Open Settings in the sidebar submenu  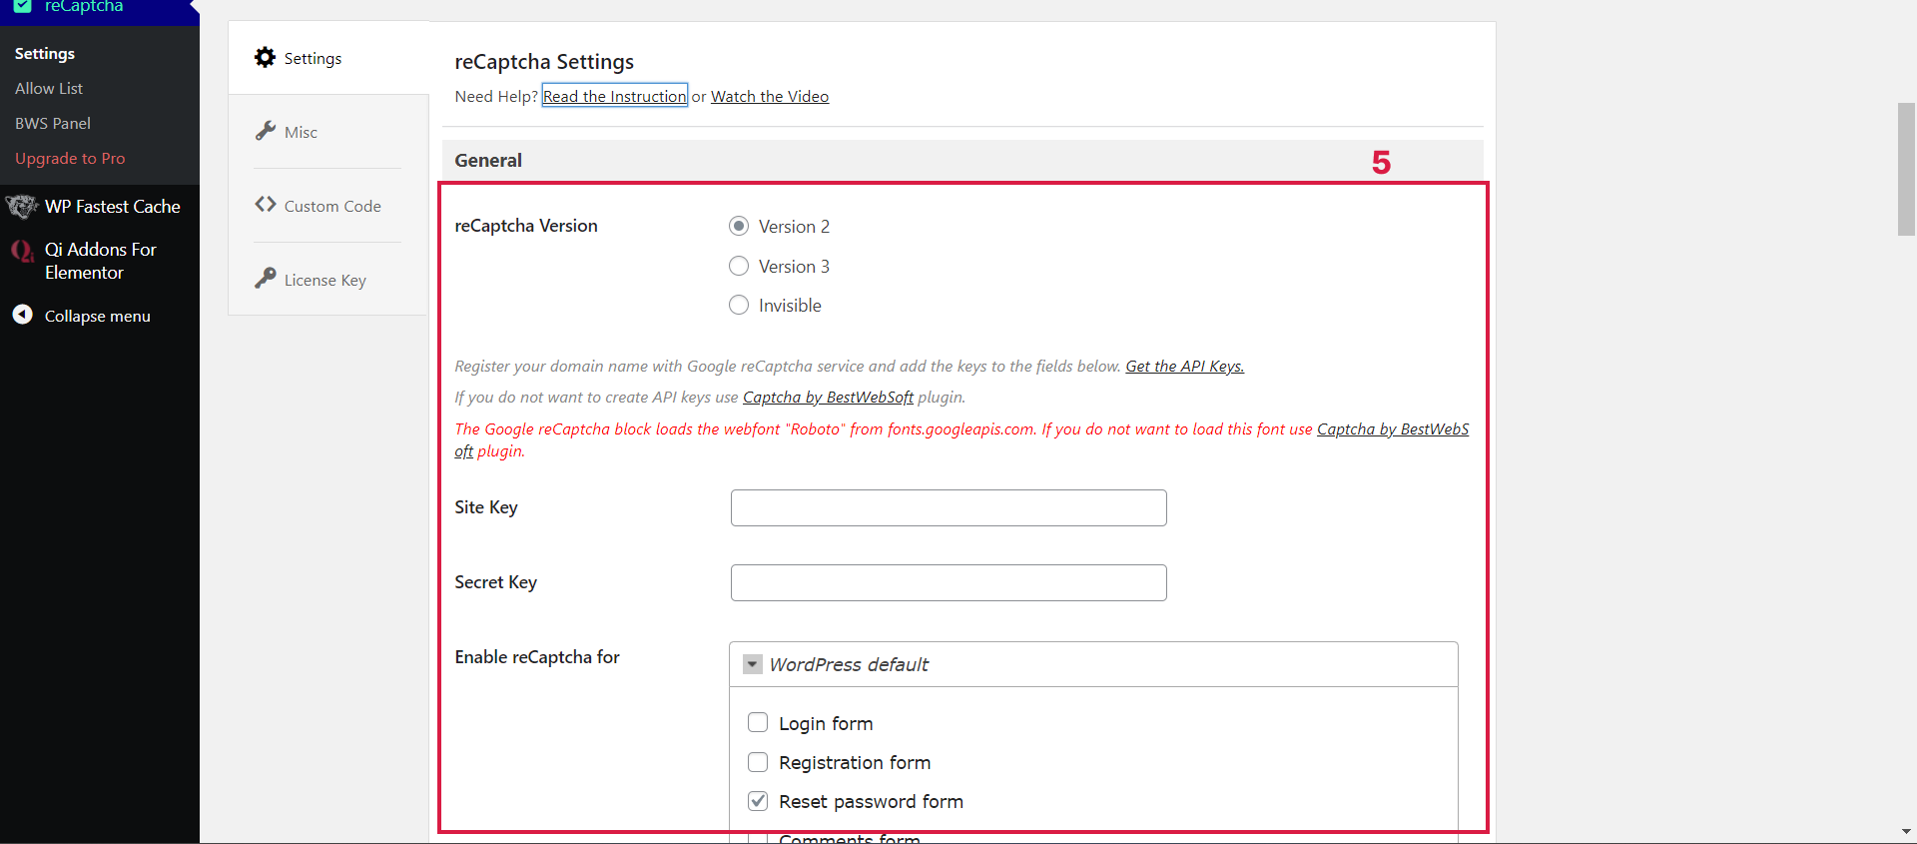(45, 53)
